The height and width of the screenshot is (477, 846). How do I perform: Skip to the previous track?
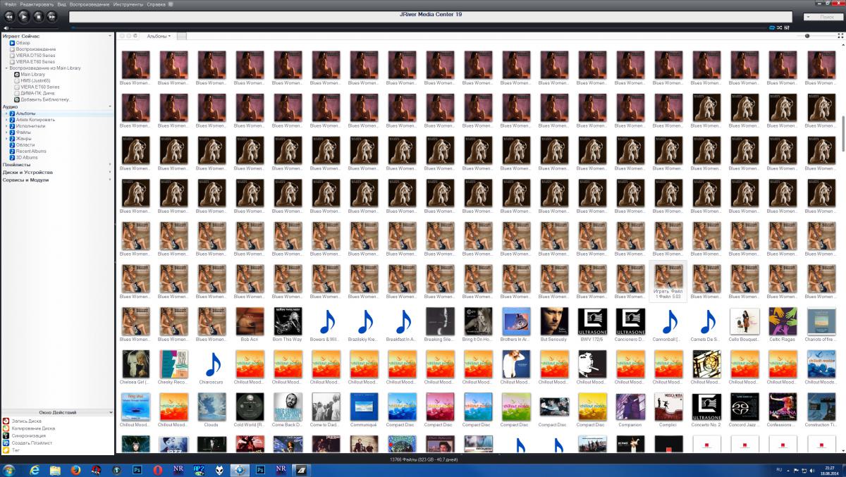[9, 16]
